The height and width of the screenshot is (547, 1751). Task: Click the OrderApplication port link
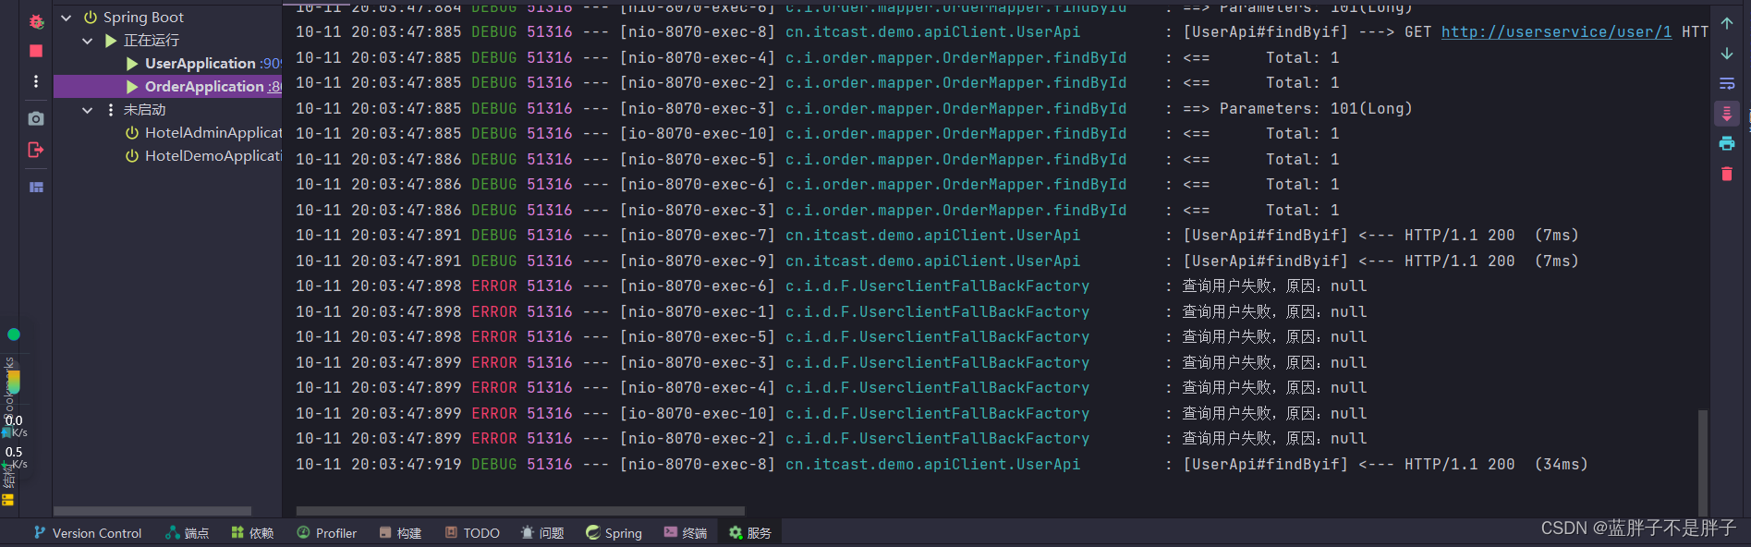click(x=274, y=87)
